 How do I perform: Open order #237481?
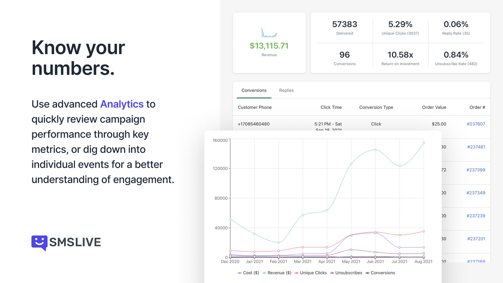click(476, 147)
